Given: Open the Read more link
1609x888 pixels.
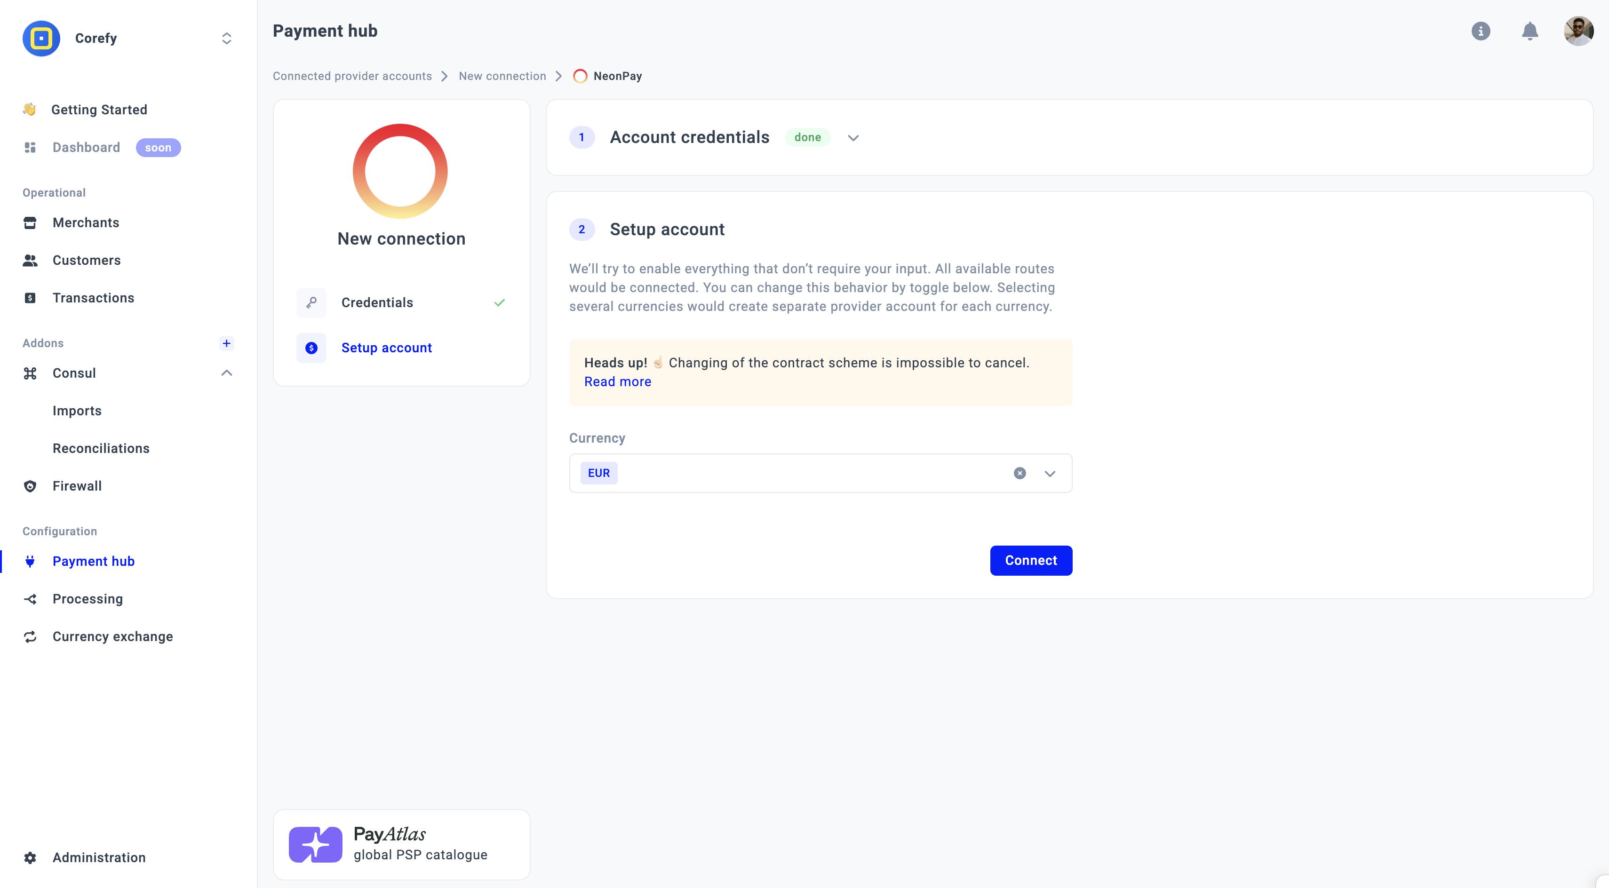Looking at the screenshot, I should pyautogui.click(x=617, y=381).
